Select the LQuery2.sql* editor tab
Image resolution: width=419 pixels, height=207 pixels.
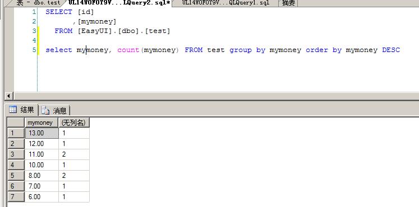point(119,3)
